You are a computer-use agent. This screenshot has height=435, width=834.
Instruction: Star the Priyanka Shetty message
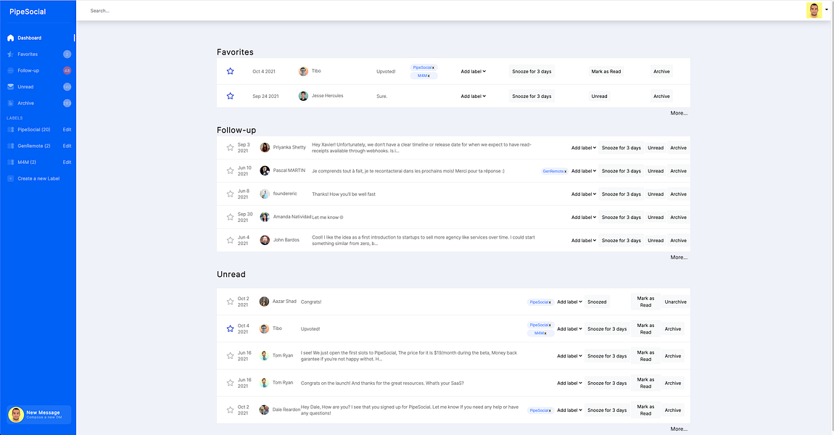coord(231,148)
